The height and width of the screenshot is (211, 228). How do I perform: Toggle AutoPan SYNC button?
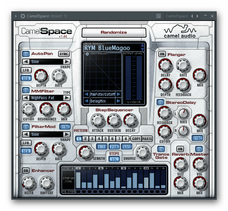tap(64, 54)
